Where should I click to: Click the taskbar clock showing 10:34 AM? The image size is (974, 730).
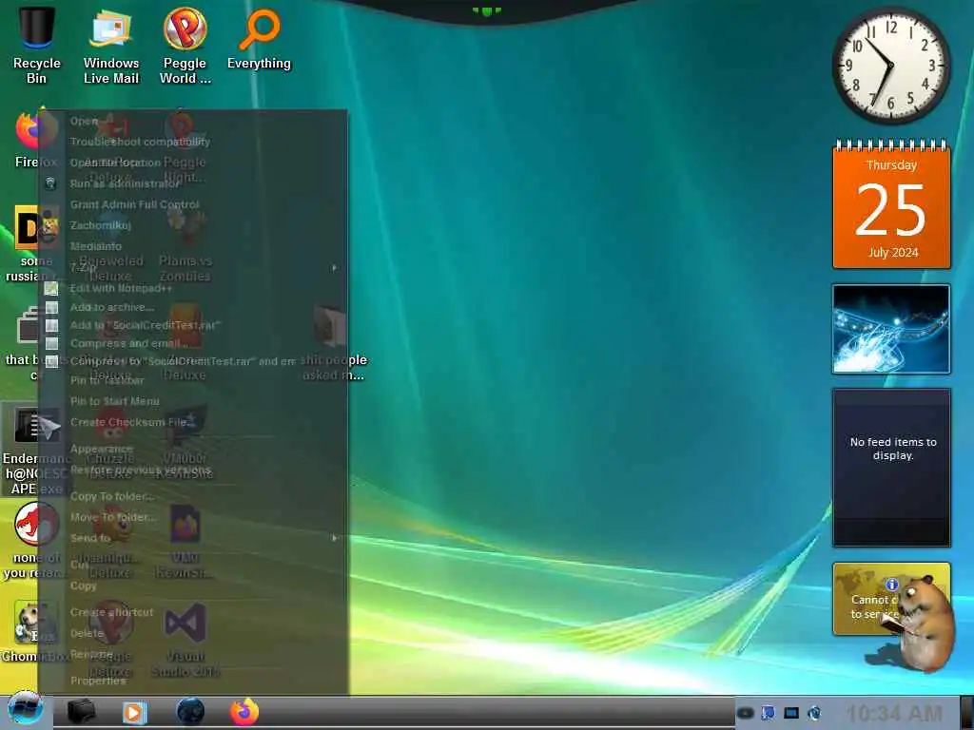point(894,713)
